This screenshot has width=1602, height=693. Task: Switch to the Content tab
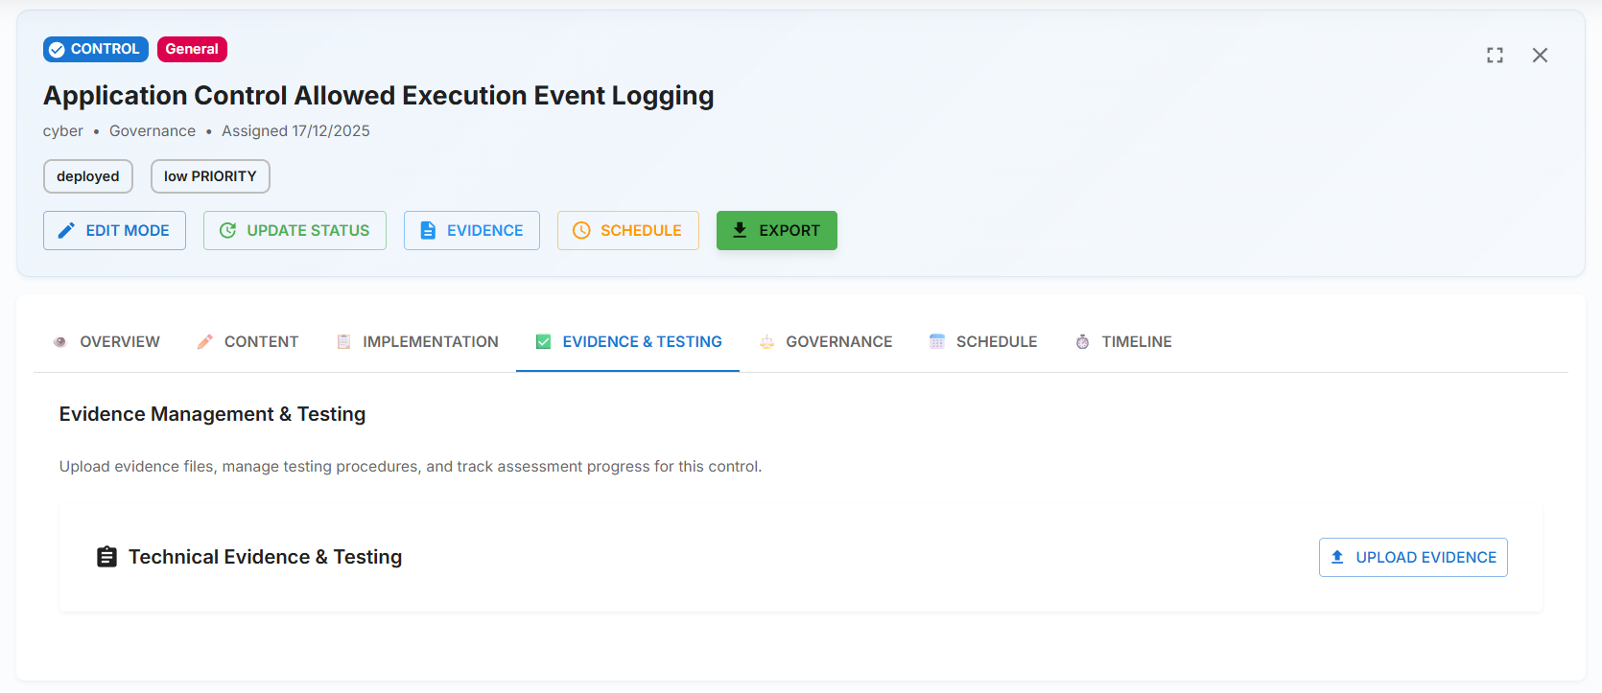pyautogui.click(x=247, y=342)
